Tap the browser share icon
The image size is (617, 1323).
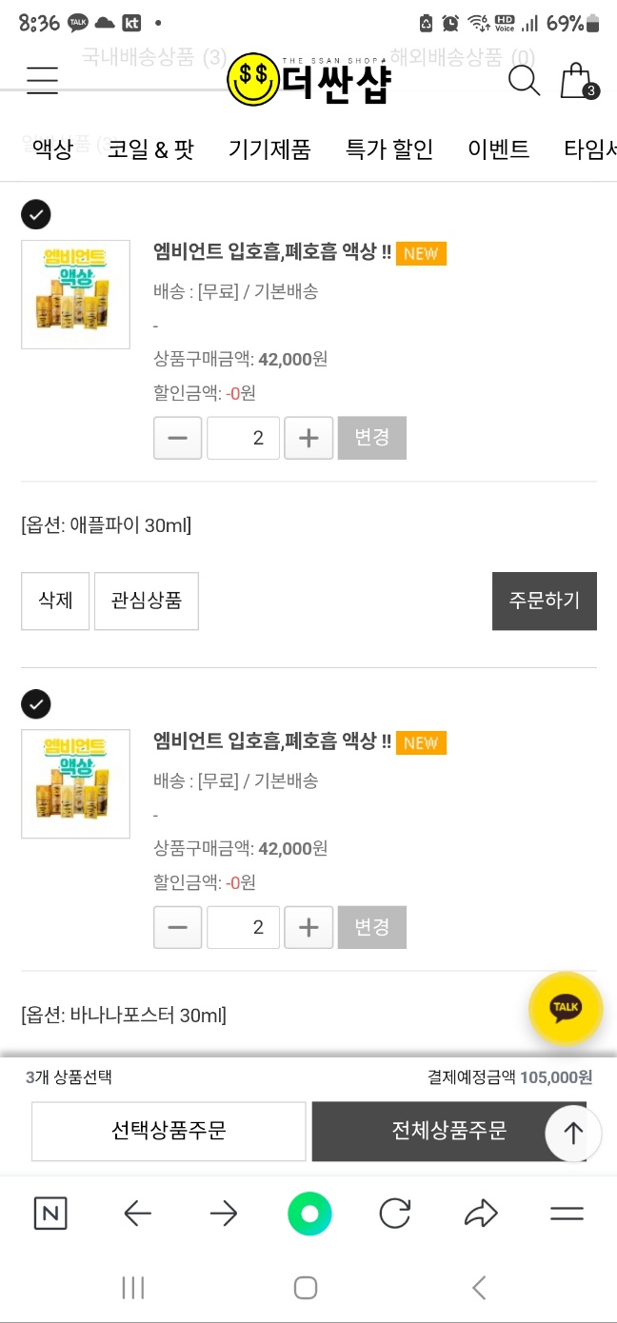(x=481, y=1214)
